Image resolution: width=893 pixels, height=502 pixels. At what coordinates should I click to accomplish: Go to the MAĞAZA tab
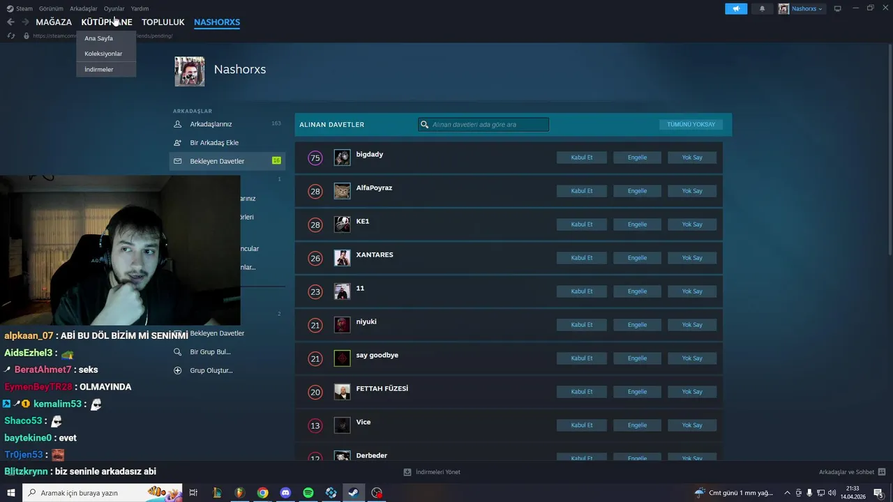coord(54,22)
